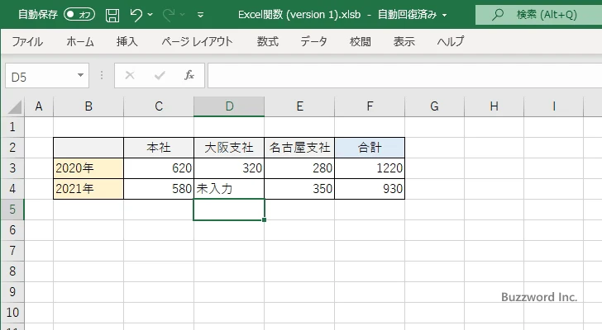Click inside the formula bar input
602x330 pixels.
click(404, 76)
